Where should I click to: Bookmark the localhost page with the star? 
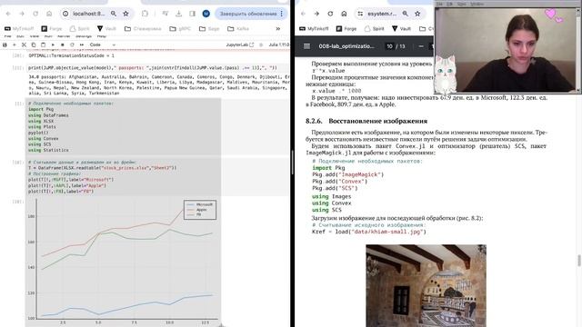125,14
